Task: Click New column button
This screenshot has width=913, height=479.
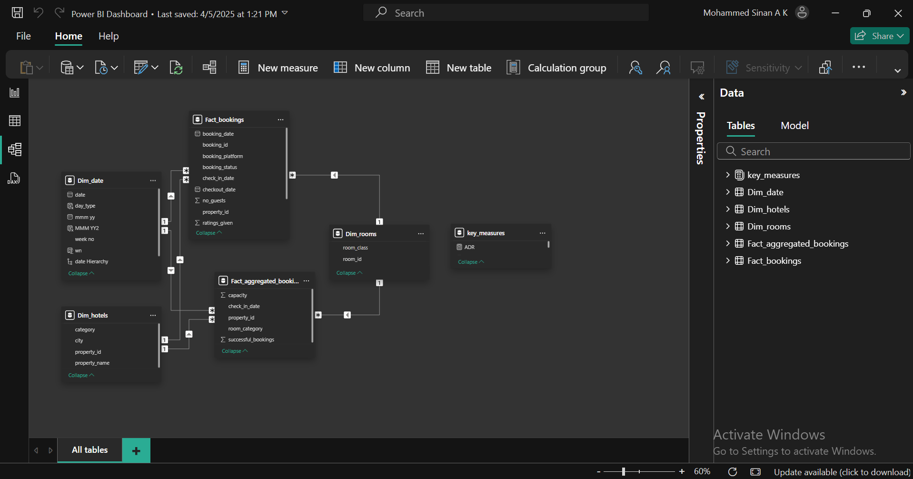Action: tap(372, 68)
